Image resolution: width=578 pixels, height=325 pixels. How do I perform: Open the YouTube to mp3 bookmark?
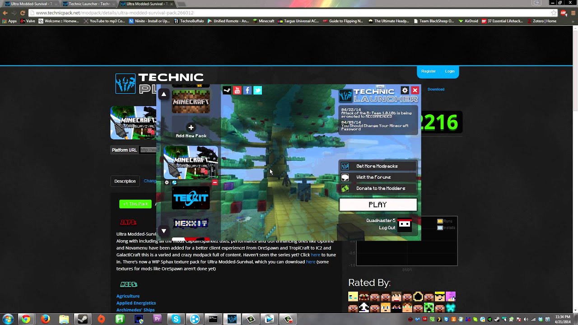point(104,21)
